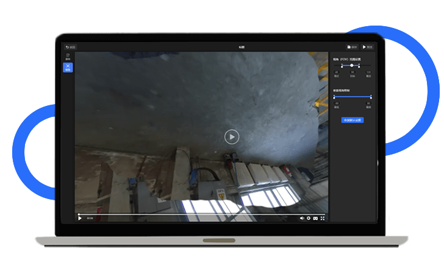The image size is (444, 280).
Task: Click the save button in top bar
Action: 352,47
